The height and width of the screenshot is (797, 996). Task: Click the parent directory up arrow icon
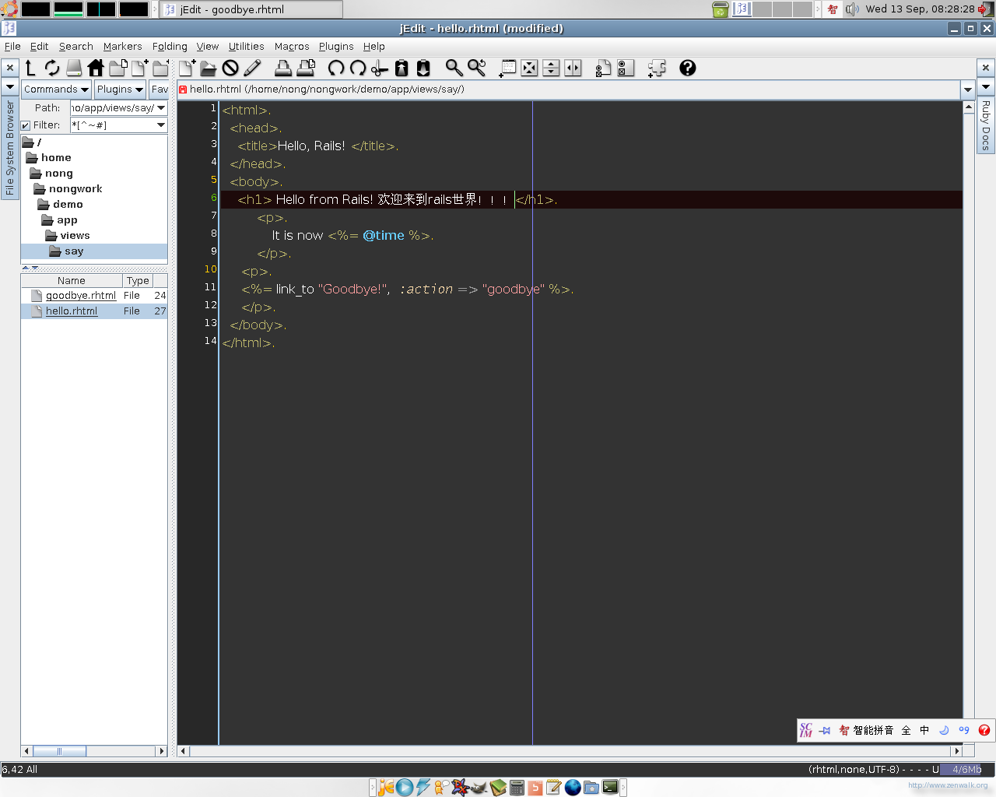point(30,68)
